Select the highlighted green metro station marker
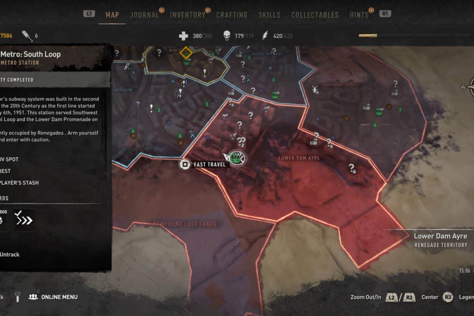Screen dimensions: 474x316 tap(237, 158)
